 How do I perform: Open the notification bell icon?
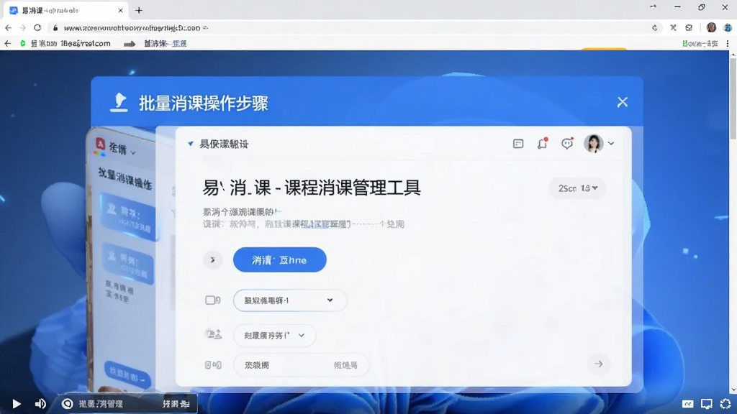pos(543,143)
